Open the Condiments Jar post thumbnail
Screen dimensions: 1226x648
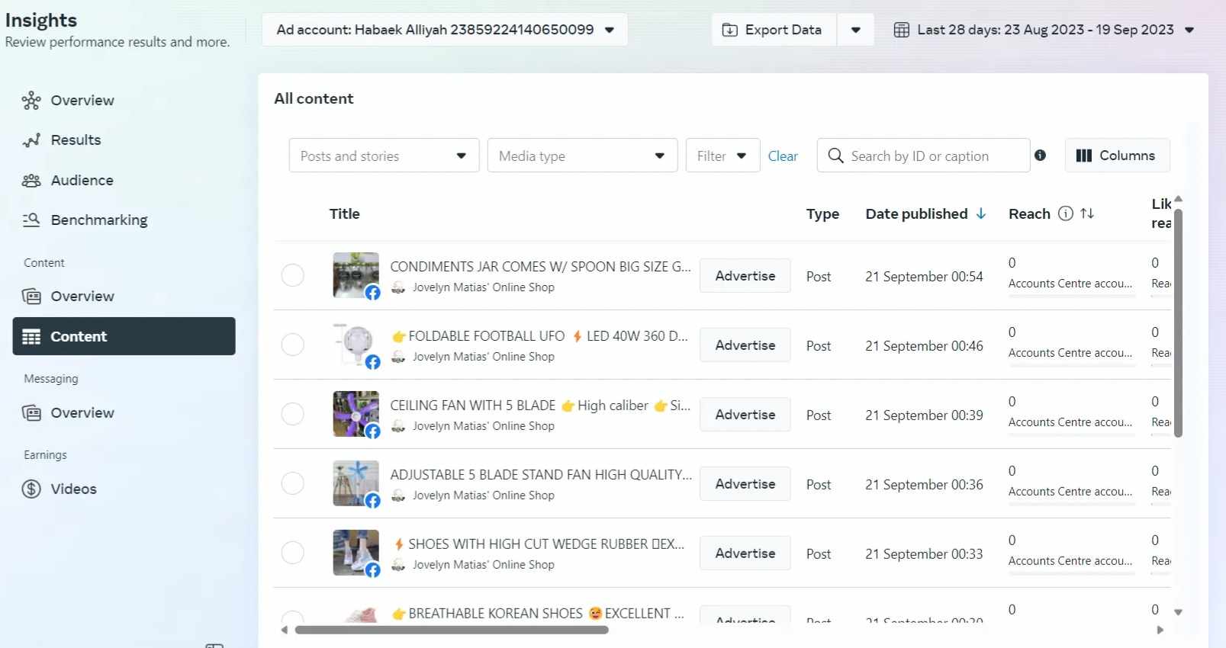[x=356, y=275]
